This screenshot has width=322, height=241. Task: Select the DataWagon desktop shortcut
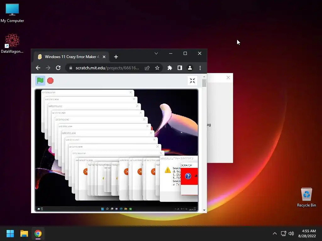12,43
